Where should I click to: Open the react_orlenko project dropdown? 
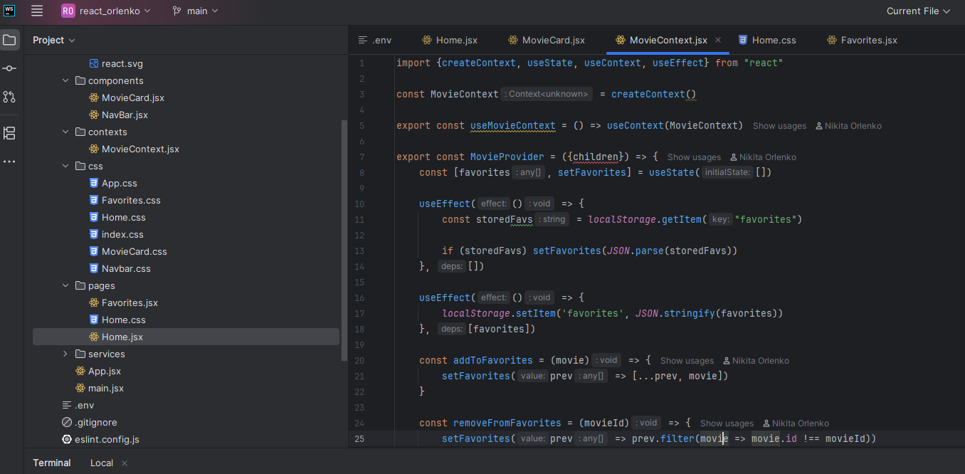coord(106,11)
